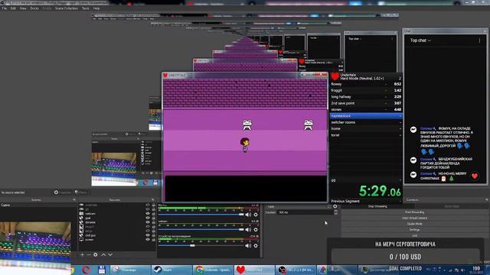490x275 pixels.
Task: Toggle visibility of the donates source
Action: click(x=148, y=222)
